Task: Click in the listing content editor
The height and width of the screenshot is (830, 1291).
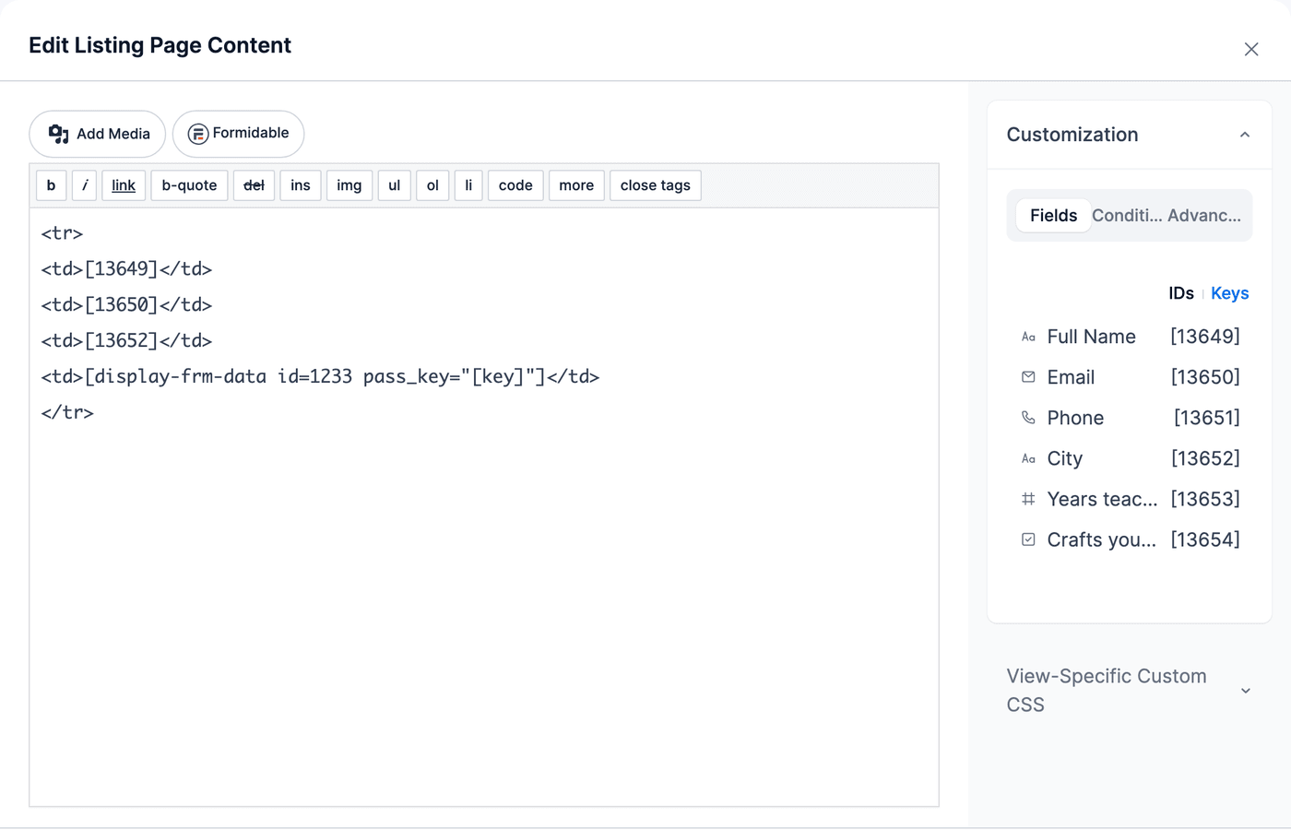Action: 484,507
